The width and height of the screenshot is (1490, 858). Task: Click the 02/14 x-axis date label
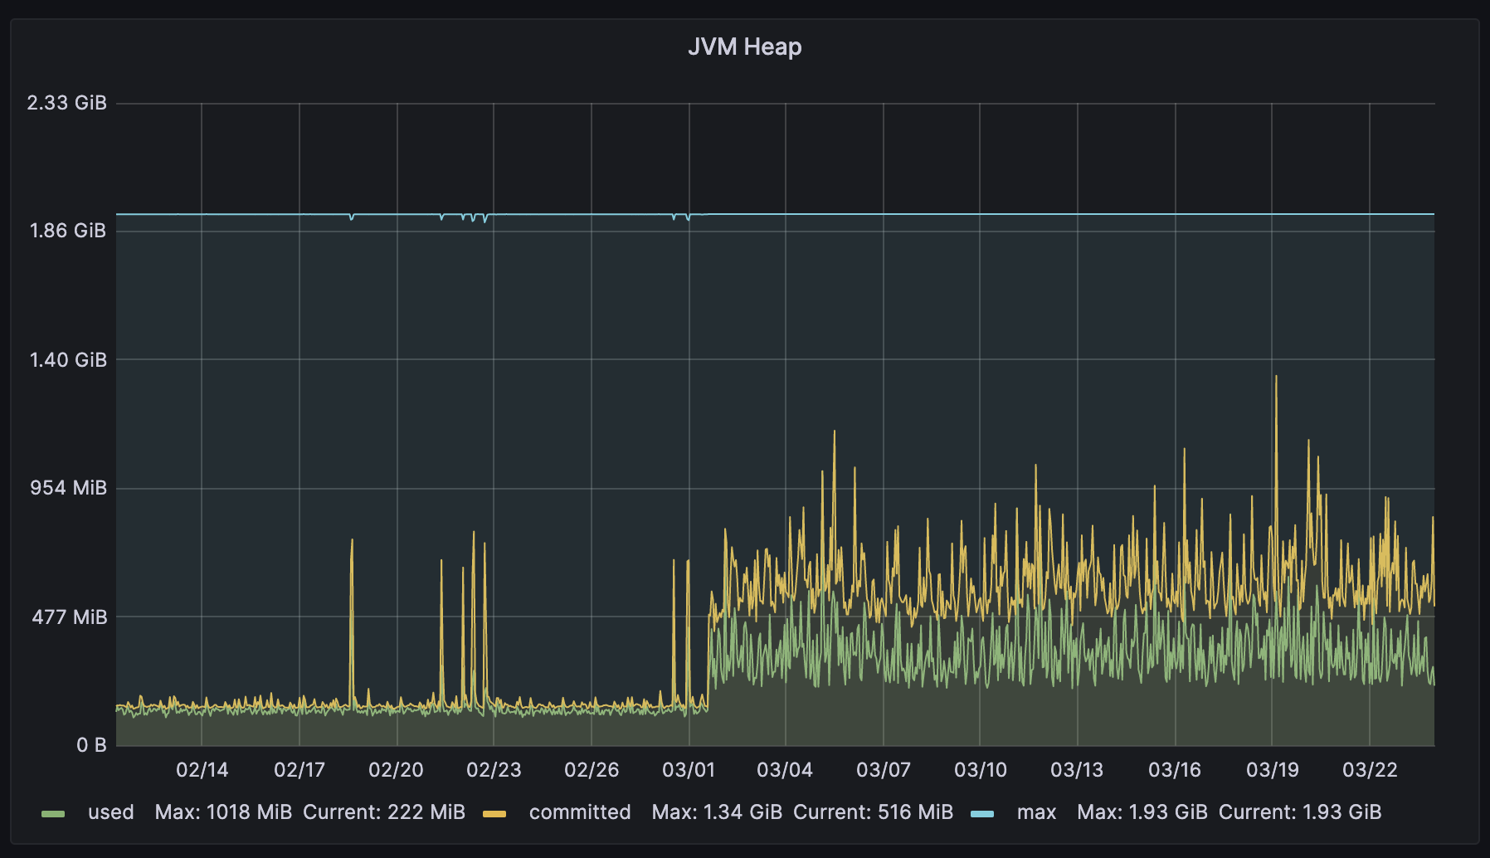(202, 770)
